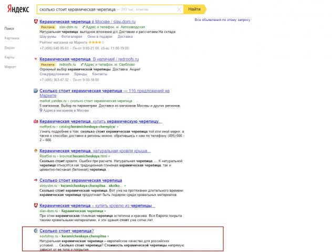Switch to Видео search
Viewport: 332px width, 252px height.
tap(9, 48)
